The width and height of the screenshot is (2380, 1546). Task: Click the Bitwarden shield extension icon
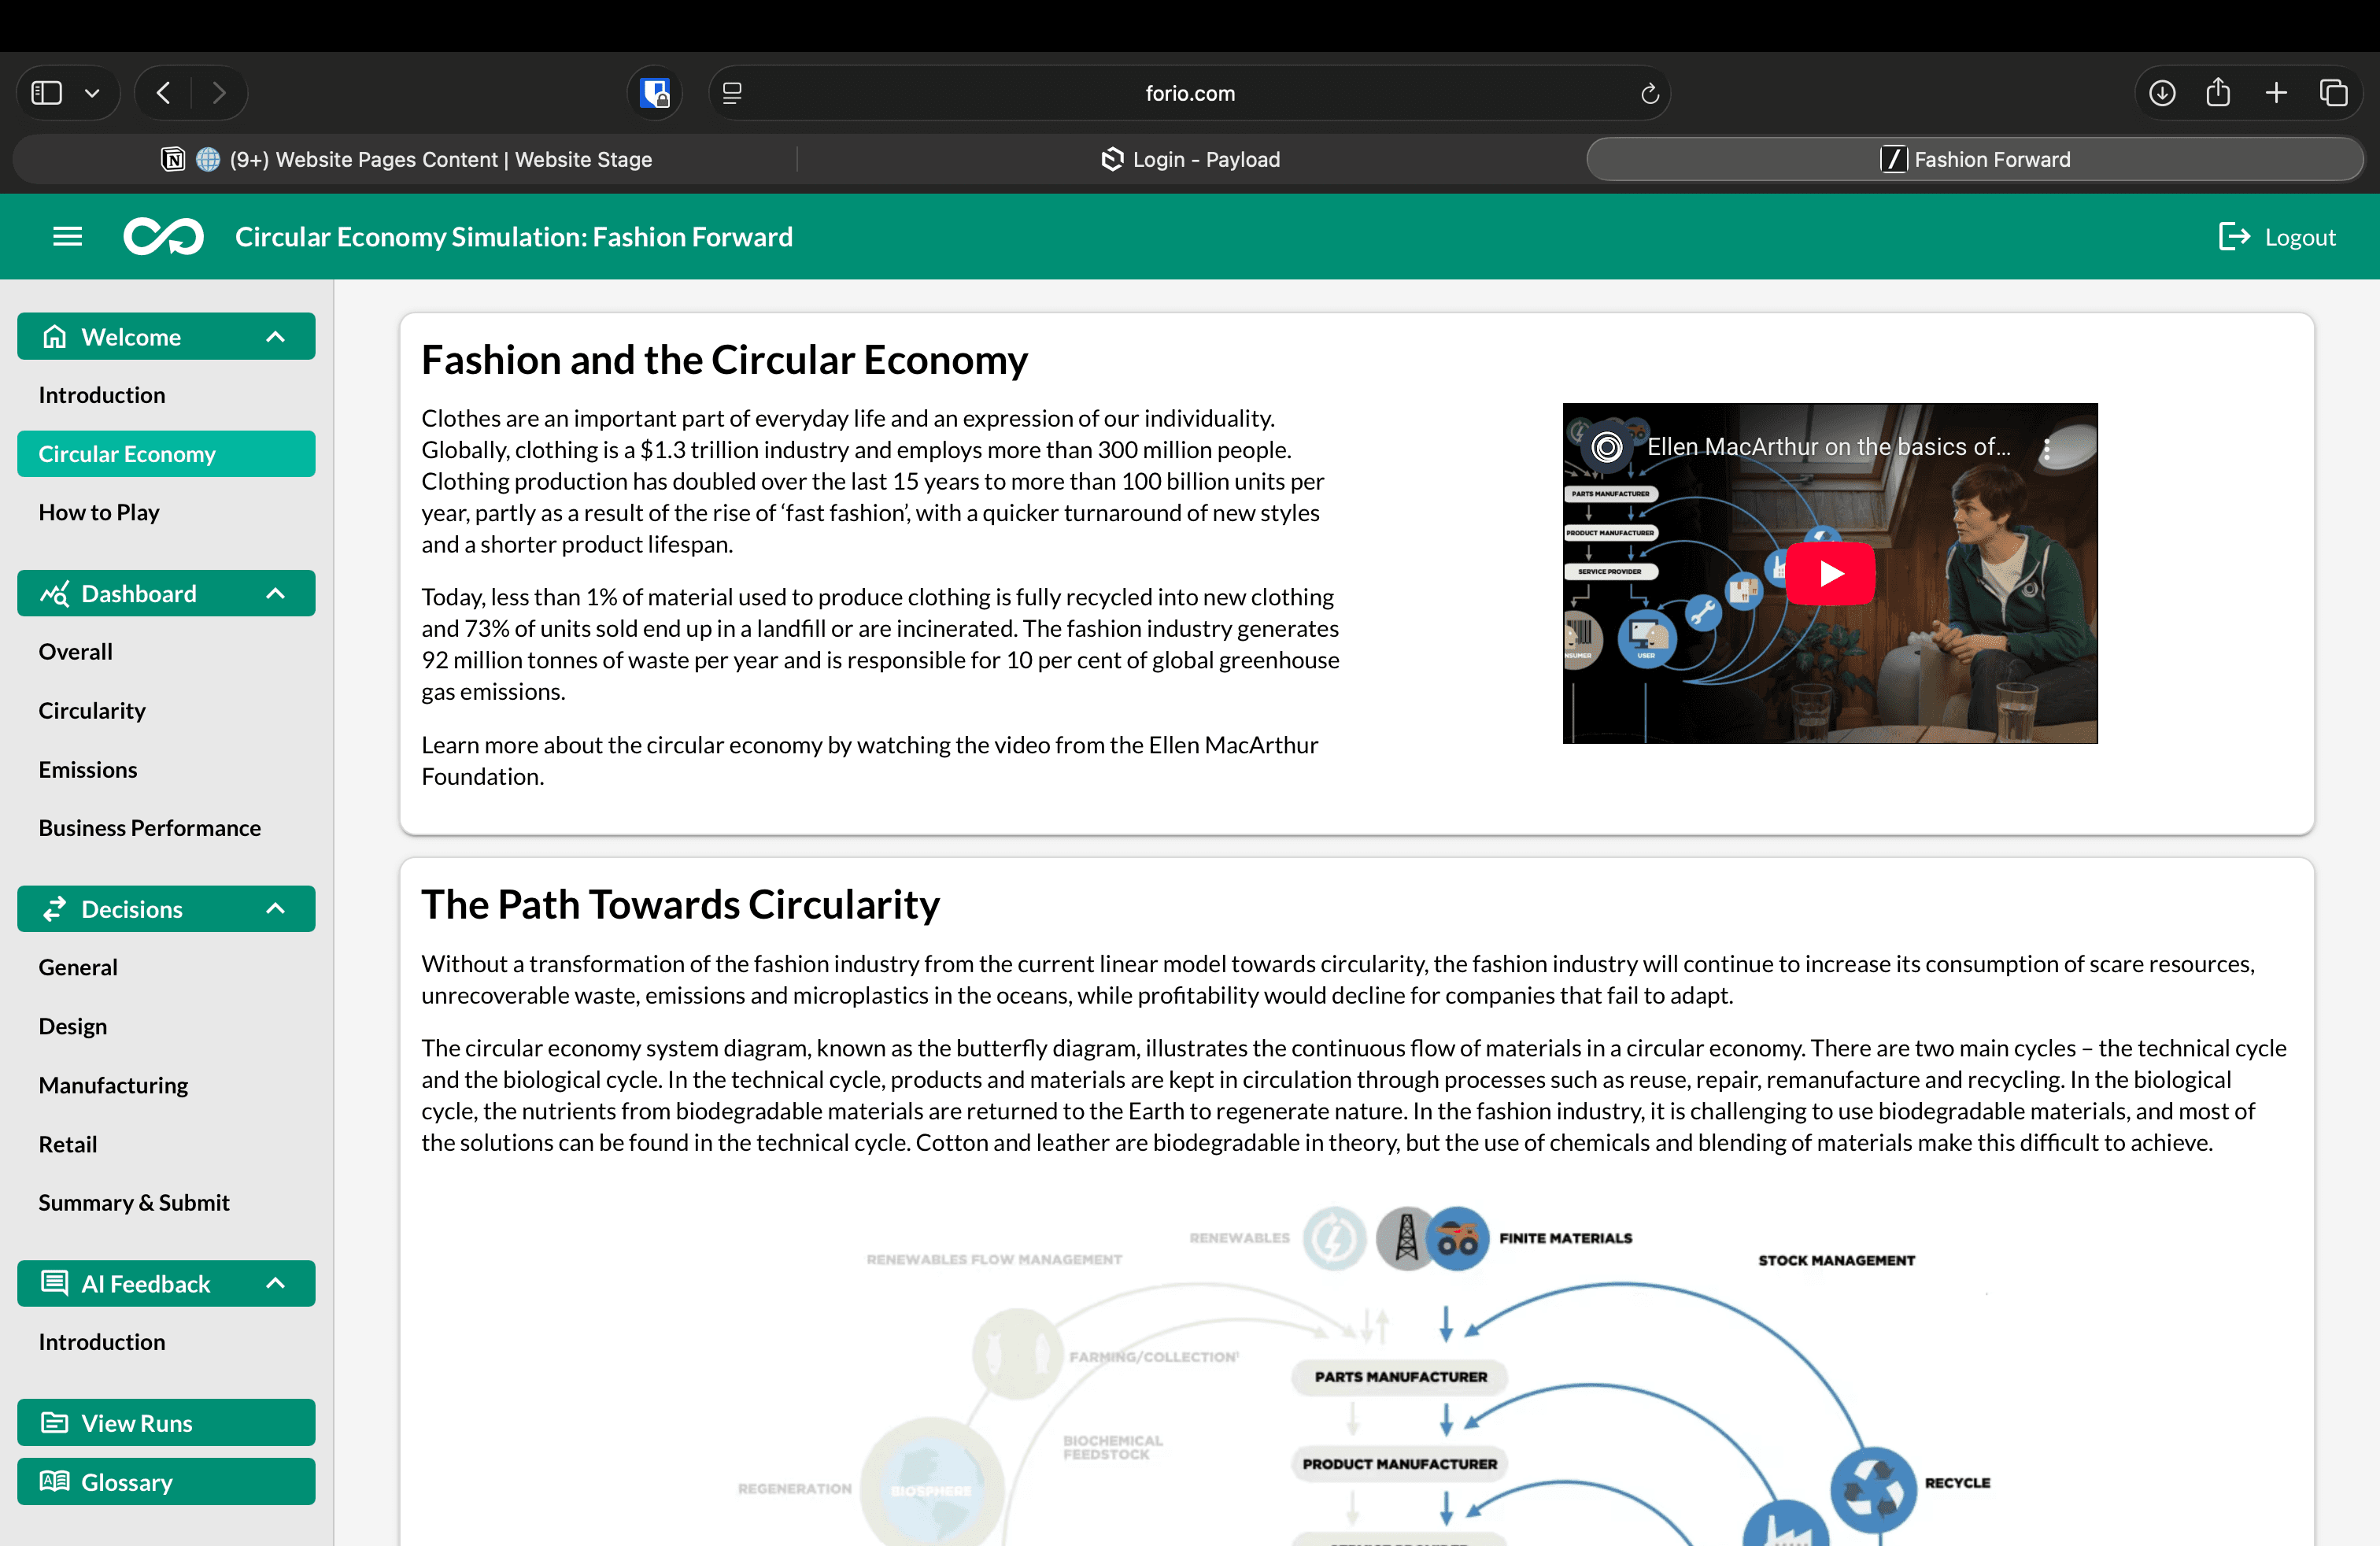coord(655,93)
